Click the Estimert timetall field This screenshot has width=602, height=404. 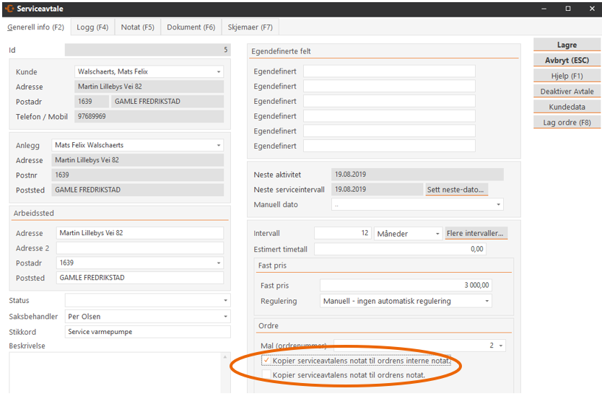400,249
